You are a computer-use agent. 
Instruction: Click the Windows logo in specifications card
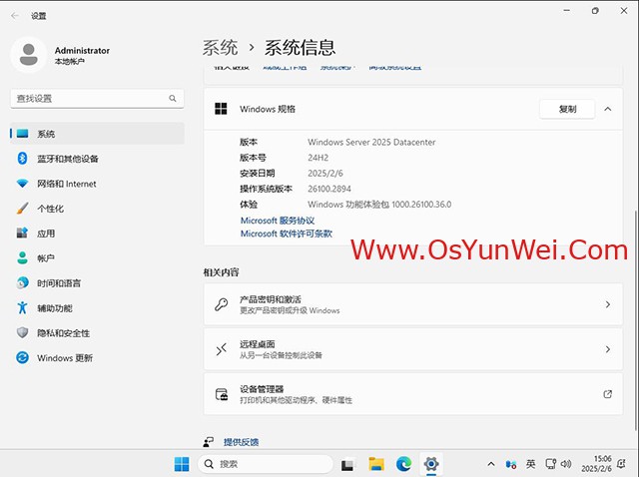221,109
